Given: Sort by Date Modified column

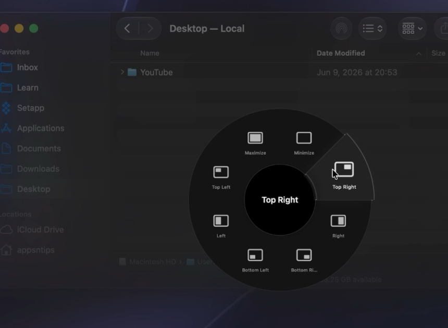Looking at the screenshot, I should click(341, 54).
